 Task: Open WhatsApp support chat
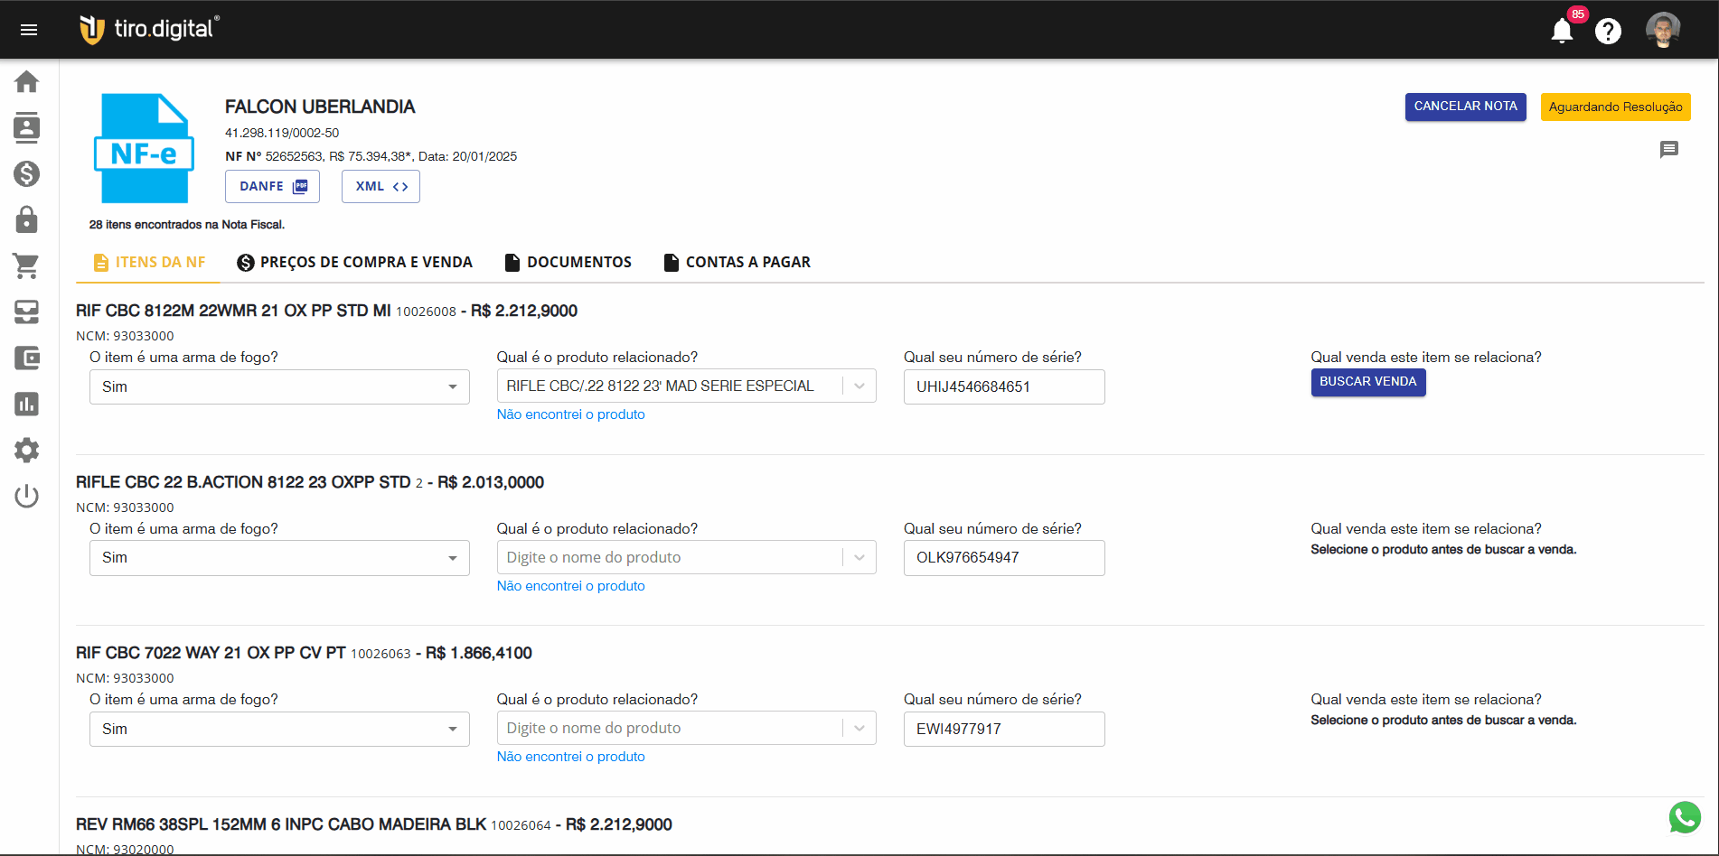pos(1685,817)
